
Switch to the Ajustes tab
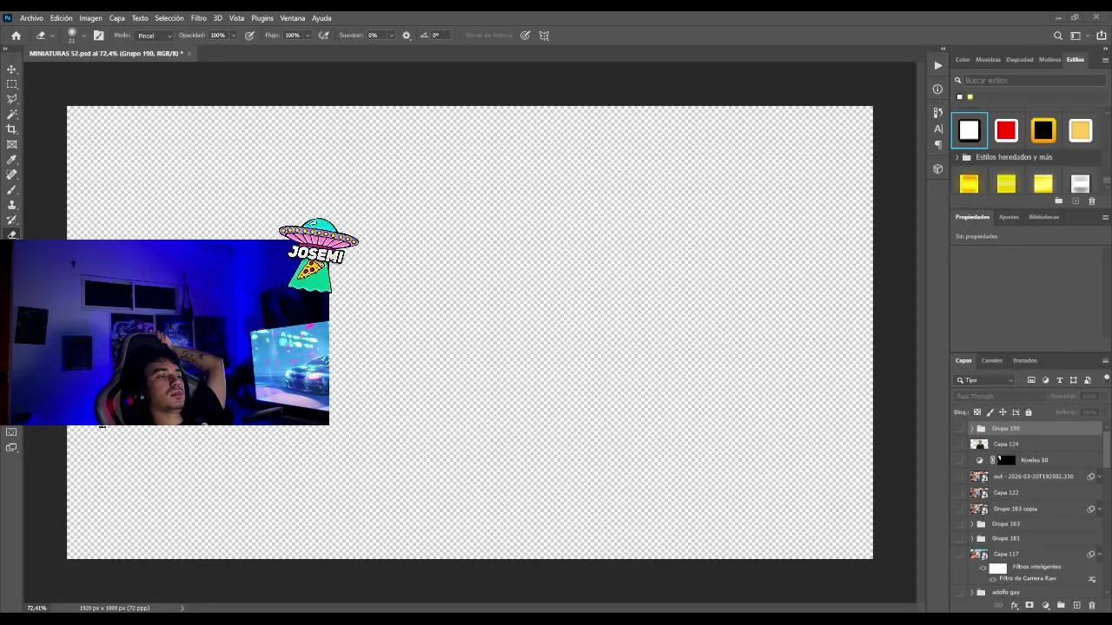pyautogui.click(x=1009, y=217)
